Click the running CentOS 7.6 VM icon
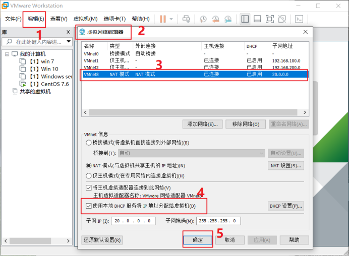This screenshot has width=349, height=256. coord(23,84)
